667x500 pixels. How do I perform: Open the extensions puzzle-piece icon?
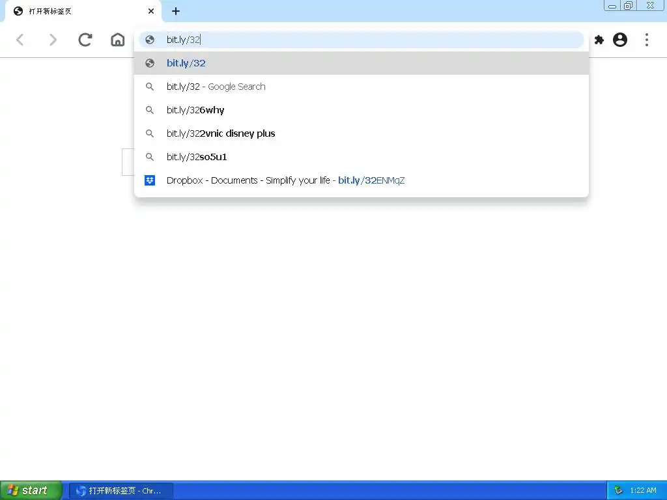point(599,40)
